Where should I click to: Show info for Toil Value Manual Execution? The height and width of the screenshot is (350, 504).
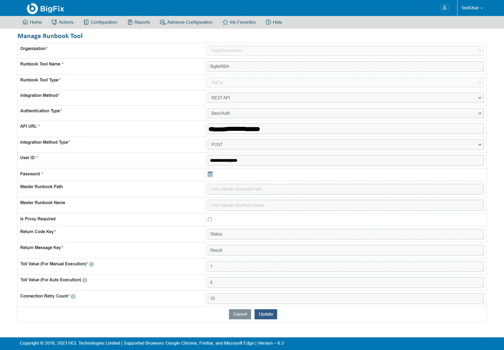point(92,264)
